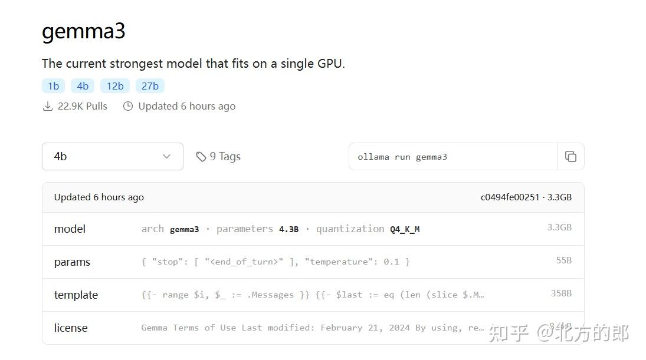Select the 4b tag badge
The image size is (646, 360).
(83, 85)
